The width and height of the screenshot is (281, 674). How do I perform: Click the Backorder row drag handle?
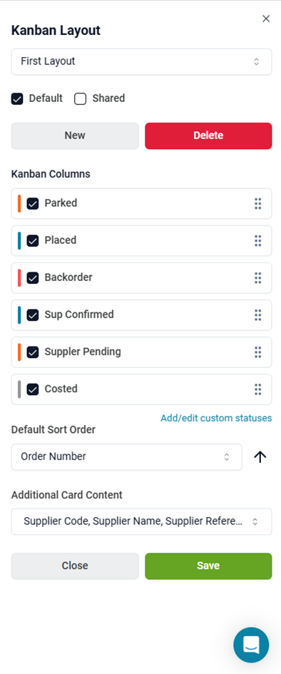coord(257,277)
